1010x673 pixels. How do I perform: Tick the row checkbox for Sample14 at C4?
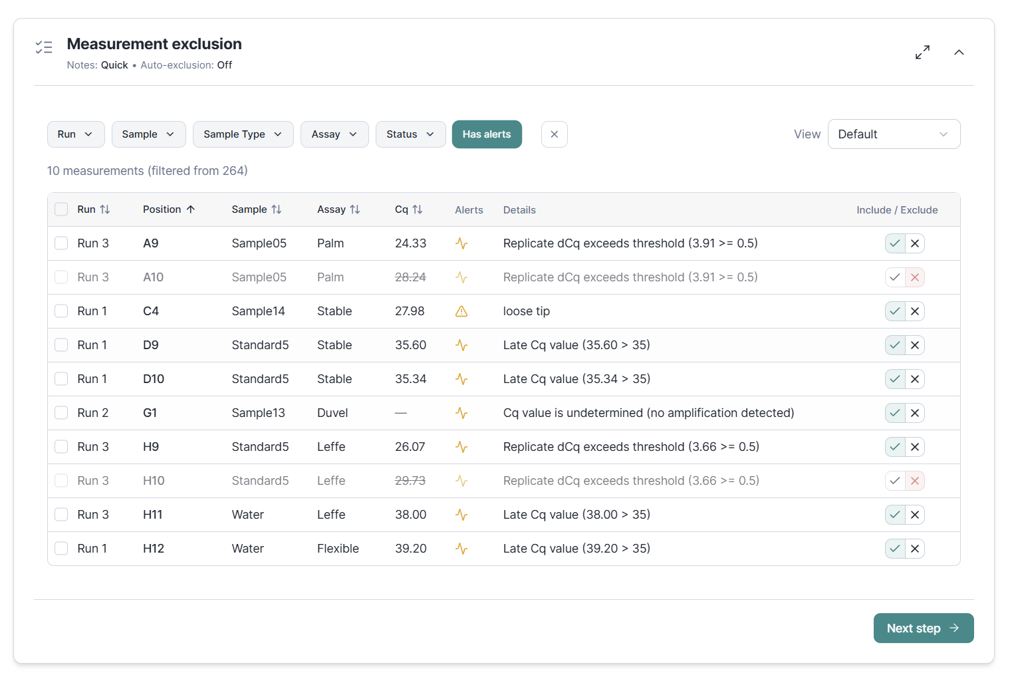click(x=61, y=311)
